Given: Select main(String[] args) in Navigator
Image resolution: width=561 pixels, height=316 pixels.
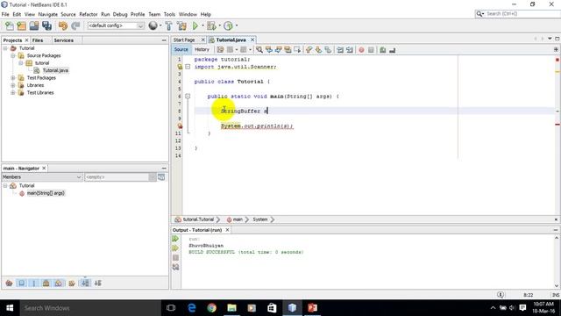Looking at the screenshot, I should [x=46, y=193].
